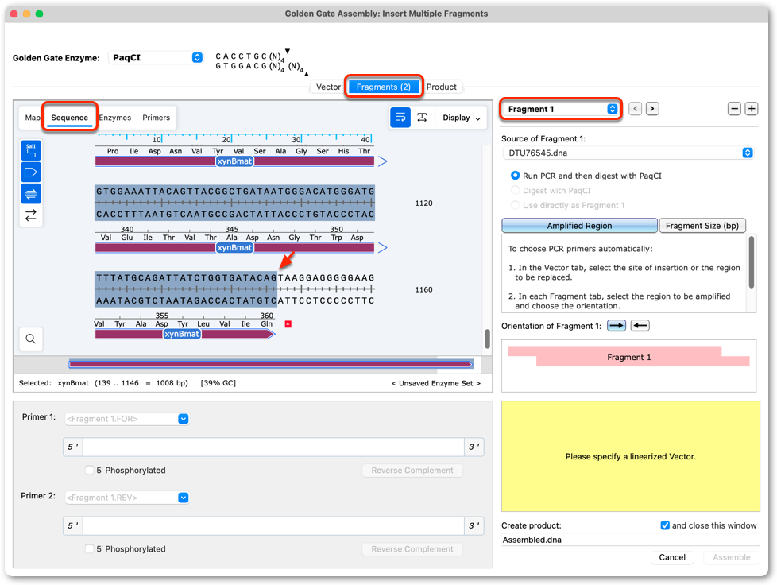The image size is (777, 585).
Task: Click the pink Fragment 1 preview graphic
Action: (x=629, y=356)
